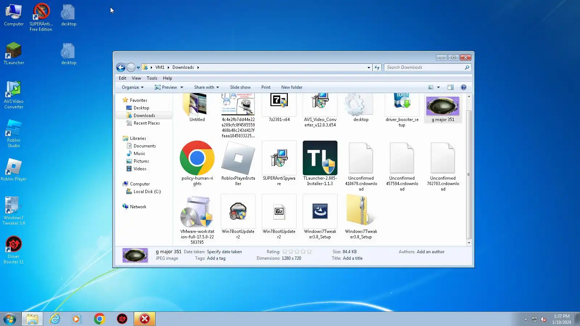Image resolution: width=580 pixels, height=326 pixels.
Task: Click in the Search Downloads box
Action: click(424, 67)
